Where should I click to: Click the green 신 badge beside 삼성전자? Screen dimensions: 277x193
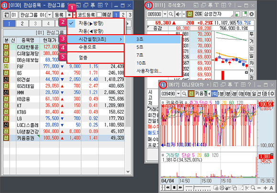(190, 14)
